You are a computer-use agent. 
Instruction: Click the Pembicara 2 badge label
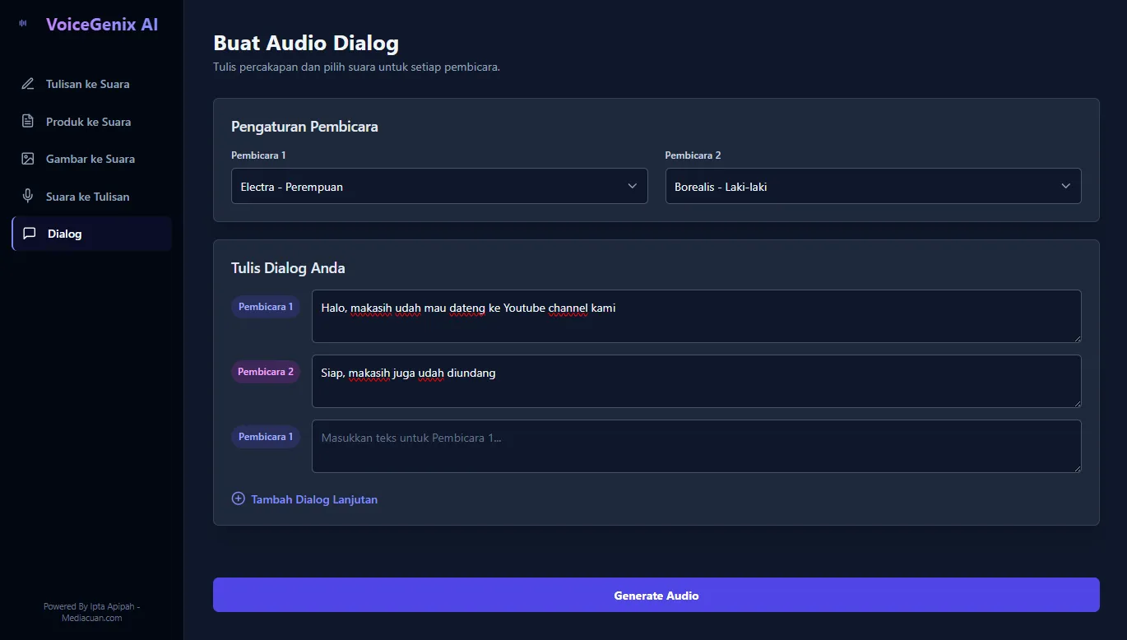point(265,371)
